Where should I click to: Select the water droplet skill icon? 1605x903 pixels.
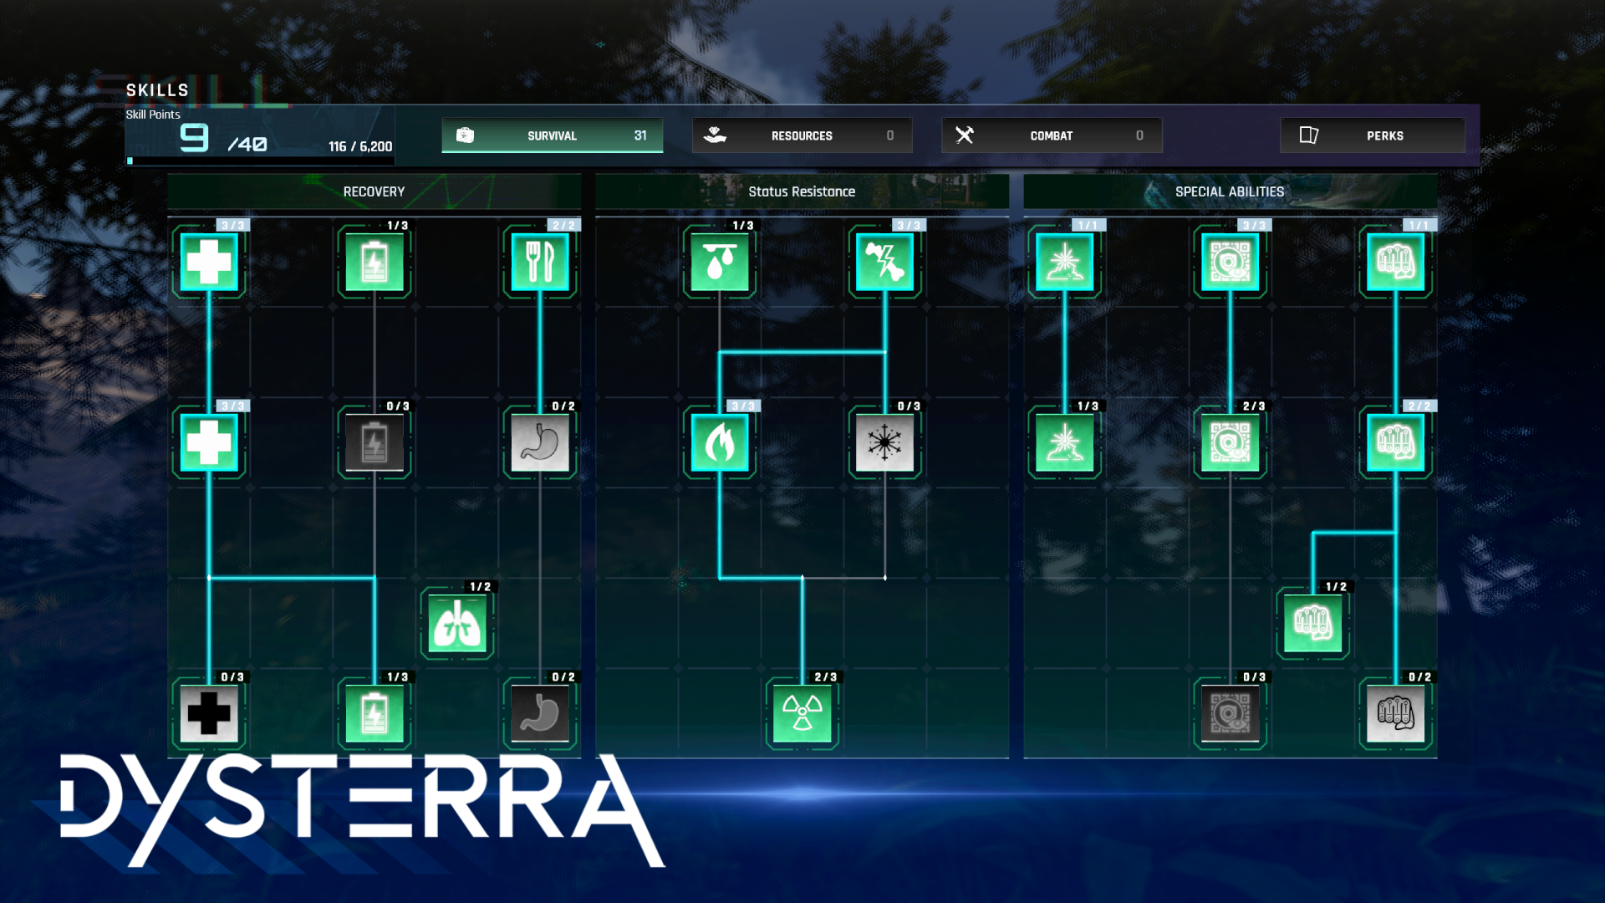[719, 263]
